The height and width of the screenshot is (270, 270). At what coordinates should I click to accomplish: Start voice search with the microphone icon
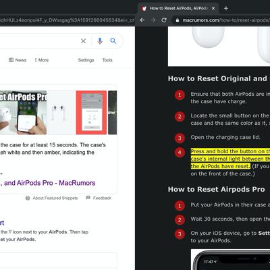[x=100, y=41]
